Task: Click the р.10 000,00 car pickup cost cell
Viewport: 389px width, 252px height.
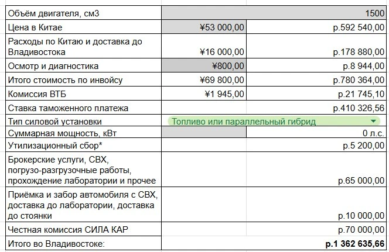Action: point(274,205)
